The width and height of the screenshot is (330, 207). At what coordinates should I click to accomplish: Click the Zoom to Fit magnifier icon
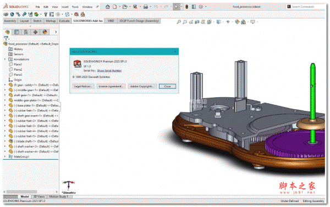[179, 21]
